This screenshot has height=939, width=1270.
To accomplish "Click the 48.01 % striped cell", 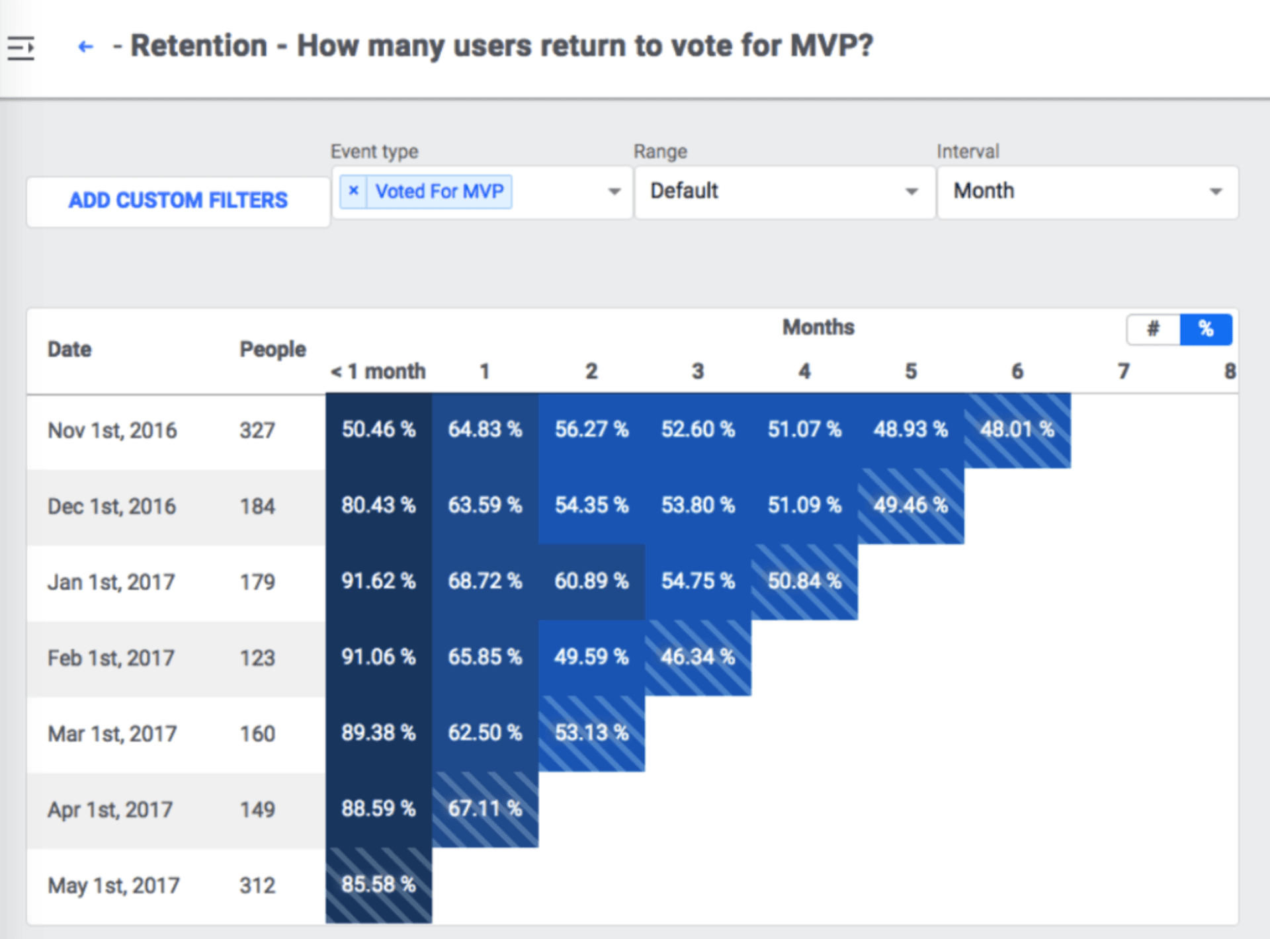I will 1017,430.
